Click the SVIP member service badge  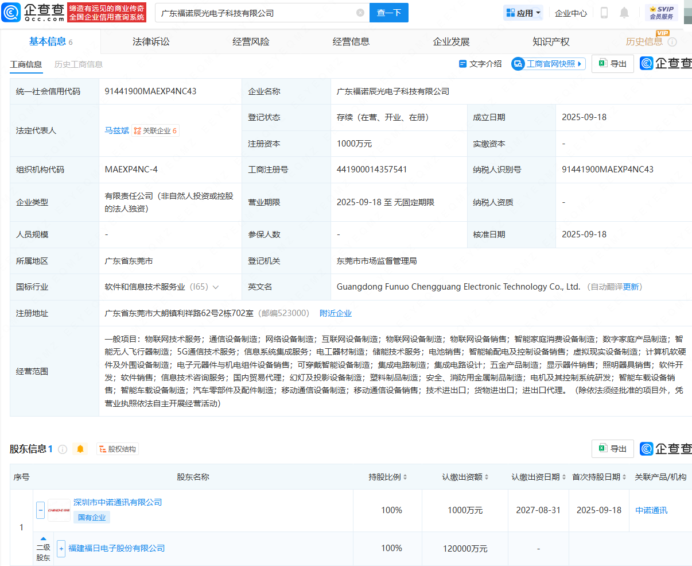pos(662,13)
